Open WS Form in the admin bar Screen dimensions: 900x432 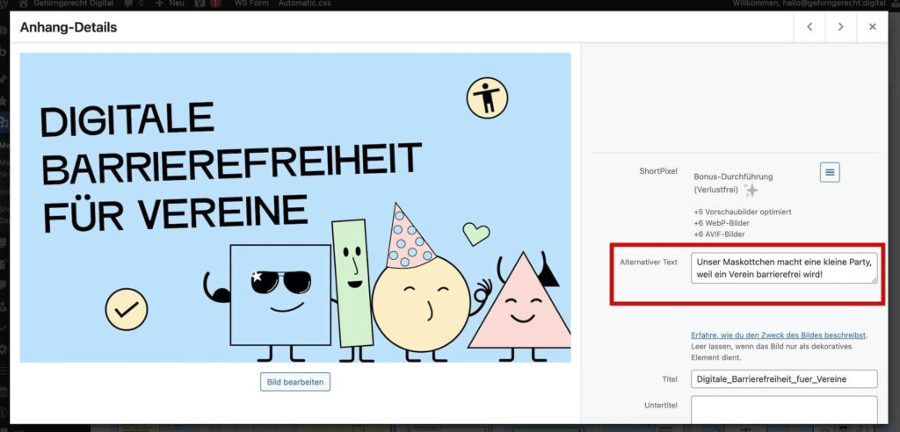(250, 4)
